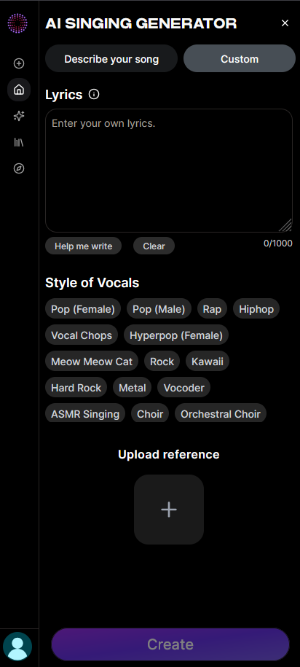Click the Help me write button
Viewport: 300px width, 667px height.
(83, 246)
